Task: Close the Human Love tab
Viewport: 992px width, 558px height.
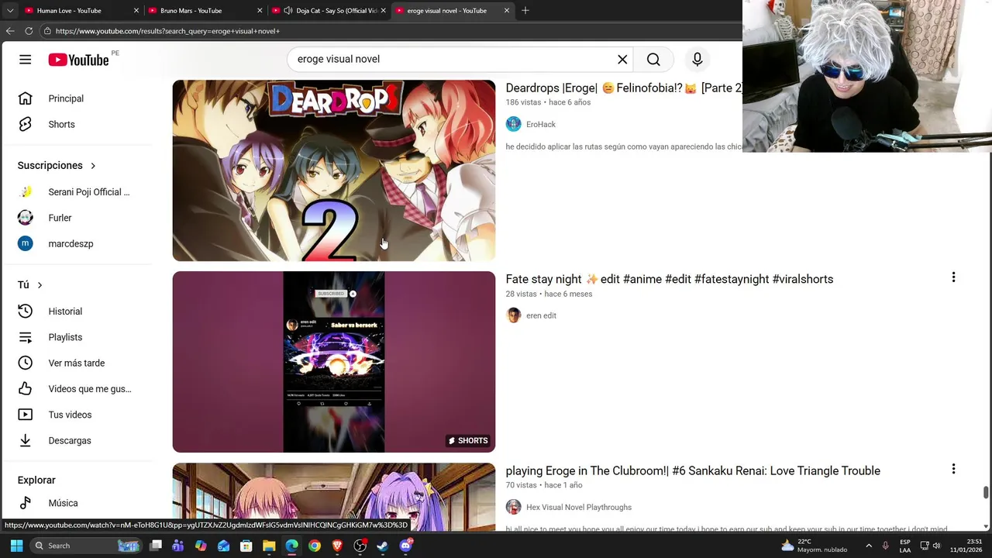Action: click(x=136, y=11)
